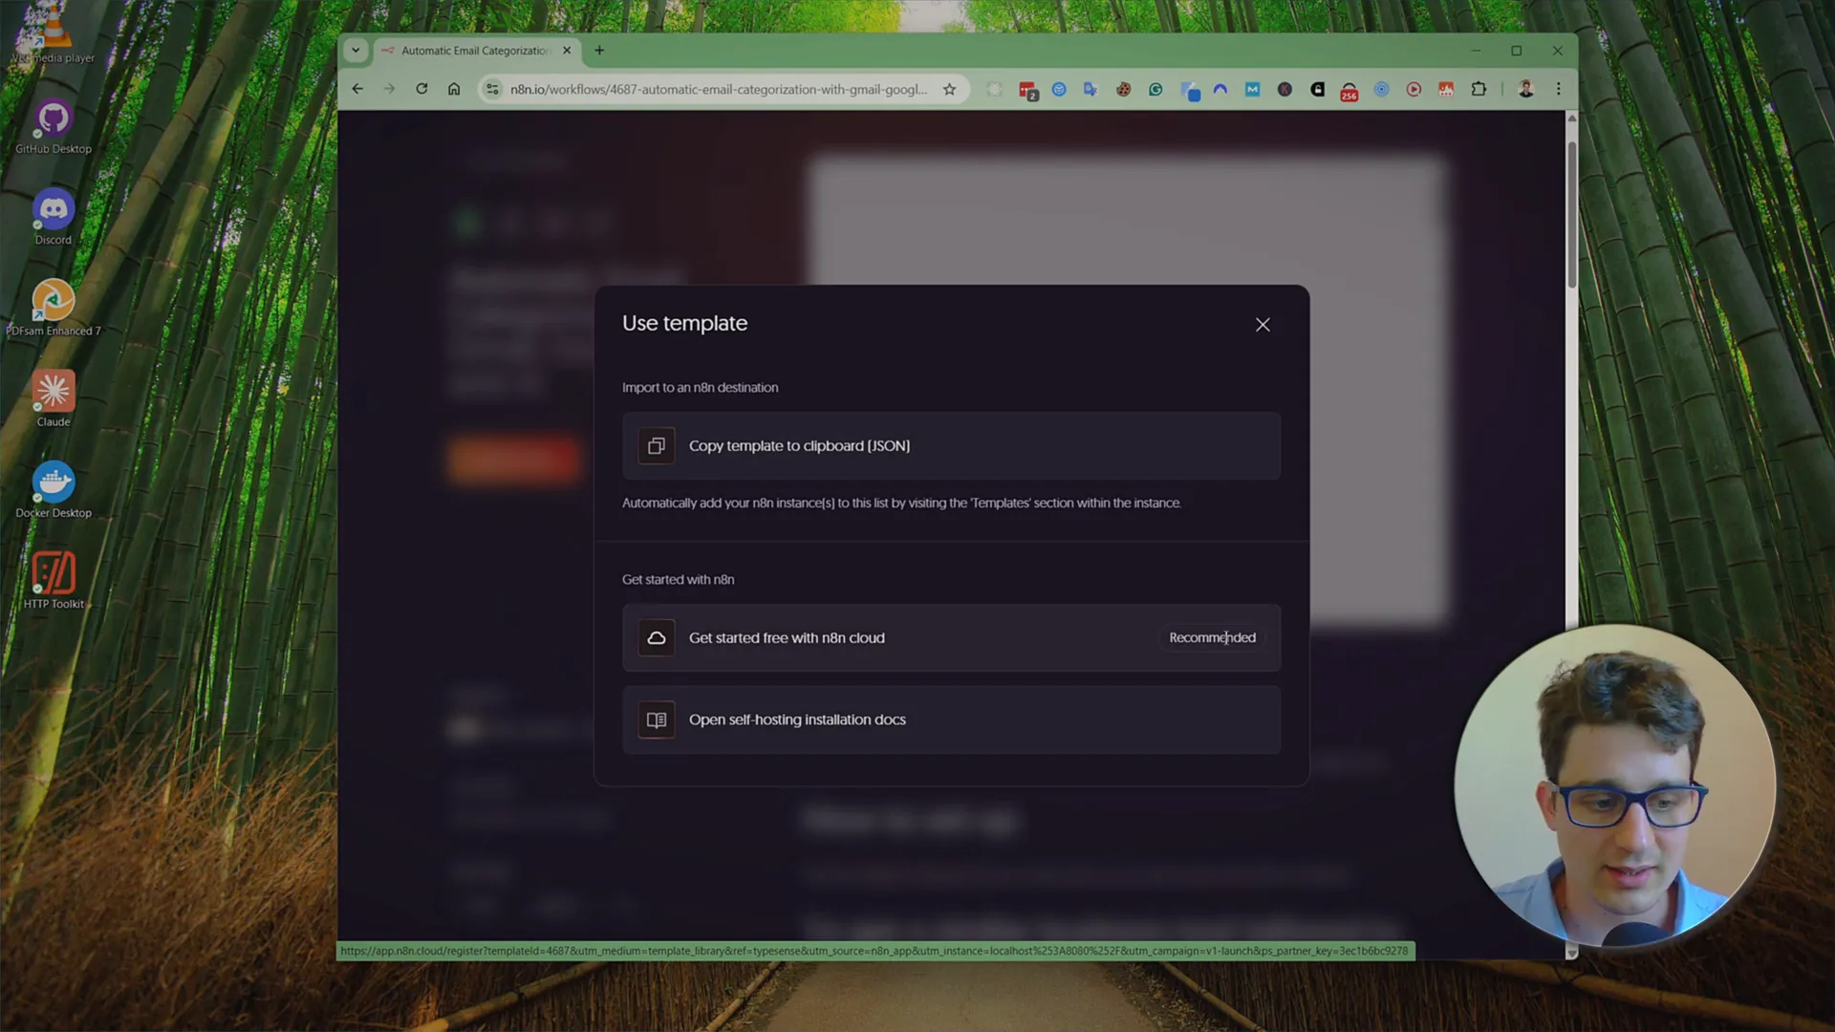Click the red extension with 2 badge
The height and width of the screenshot is (1032, 1835).
[x=1027, y=90]
